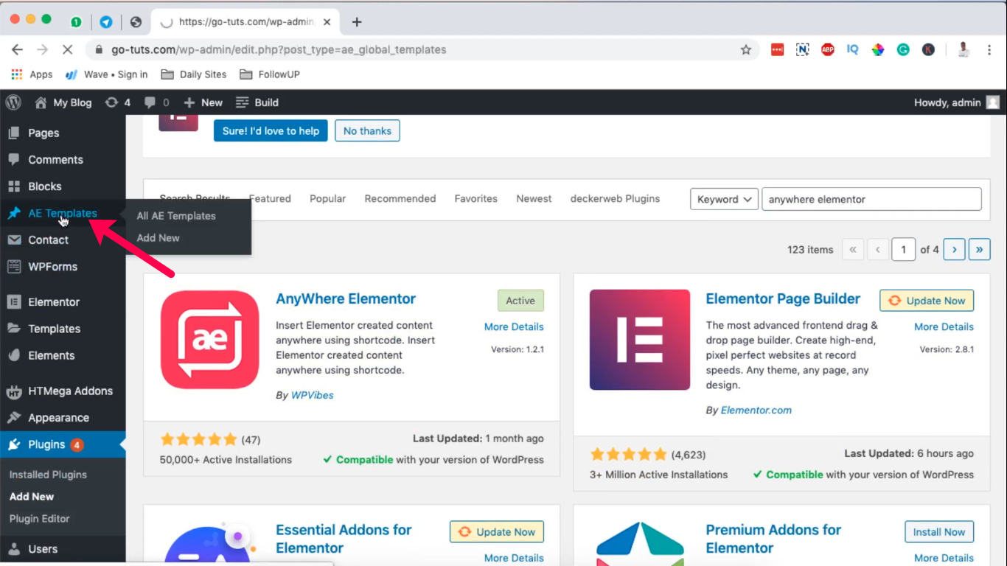1007x566 pixels.
Task: Open the Essential Addons for Elementor title
Action: click(x=344, y=539)
